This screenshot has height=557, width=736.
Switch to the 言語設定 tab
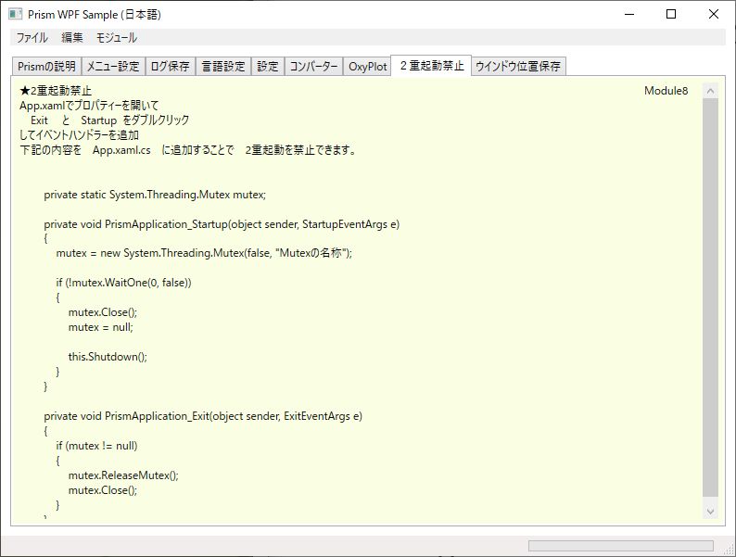tap(223, 66)
